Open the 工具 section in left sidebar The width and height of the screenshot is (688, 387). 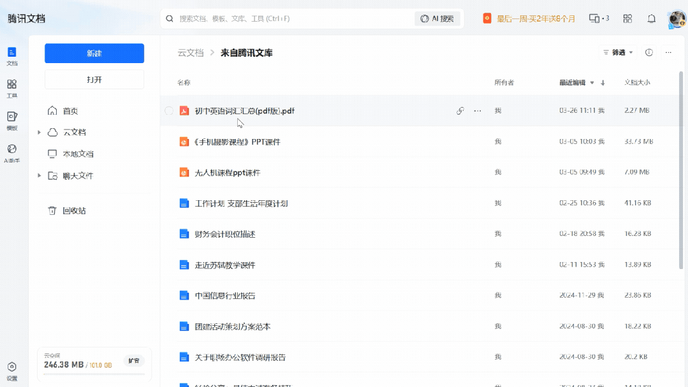pyautogui.click(x=12, y=89)
